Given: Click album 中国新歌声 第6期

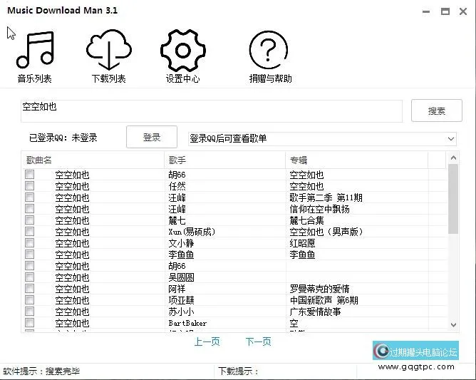Looking at the screenshot, I should [x=324, y=300].
